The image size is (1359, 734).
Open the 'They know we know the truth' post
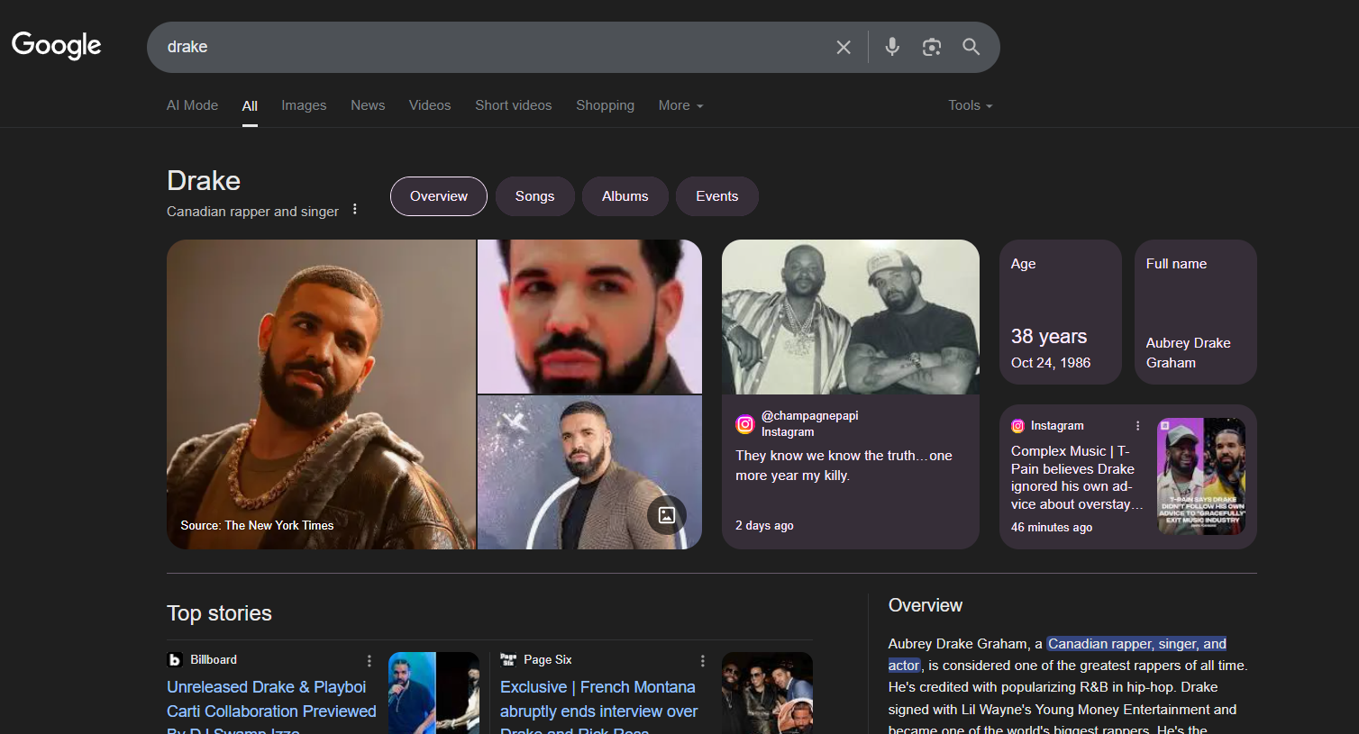pyautogui.click(x=844, y=466)
